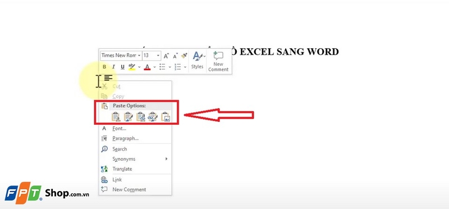Image resolution: width=449 pixels, height=209 pixels.
Task: Click the EXCEL SANG WORD heading text
Action: (289, 52)
